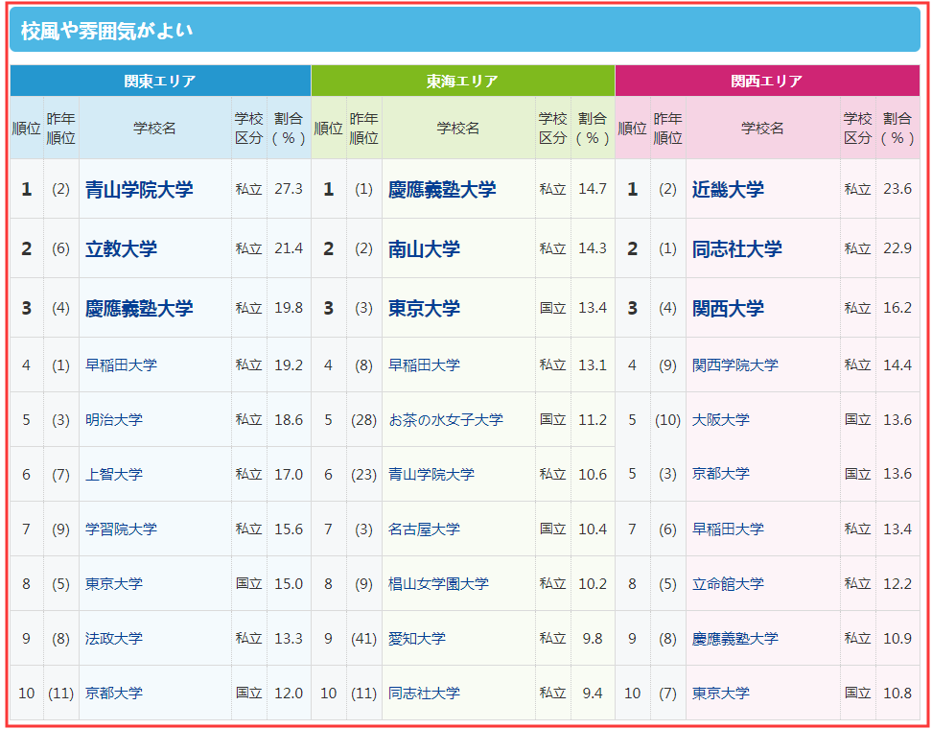Select the 10.2 percentage cell
This screenshot has height=729, width=932.
coord(593,584)
